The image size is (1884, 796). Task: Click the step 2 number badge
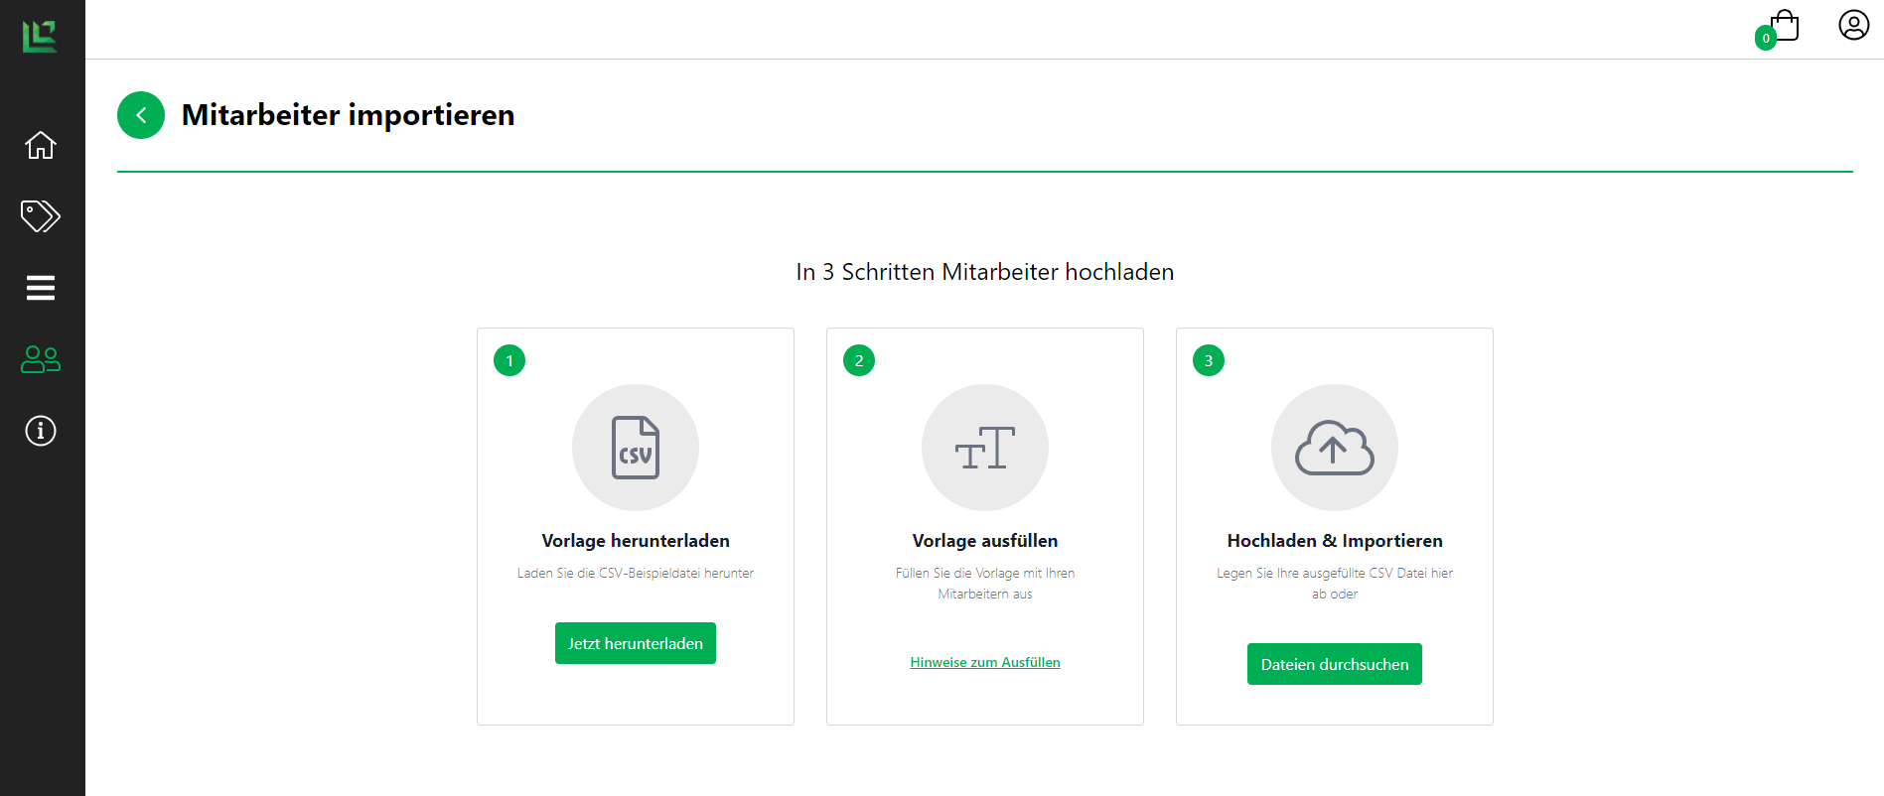click(859, 360)
